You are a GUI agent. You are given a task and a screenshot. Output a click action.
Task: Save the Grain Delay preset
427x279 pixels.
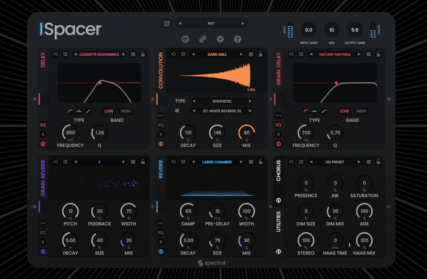pyautogui.click(x=301, y=54)
